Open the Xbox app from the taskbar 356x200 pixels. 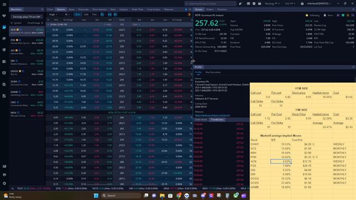236,196
